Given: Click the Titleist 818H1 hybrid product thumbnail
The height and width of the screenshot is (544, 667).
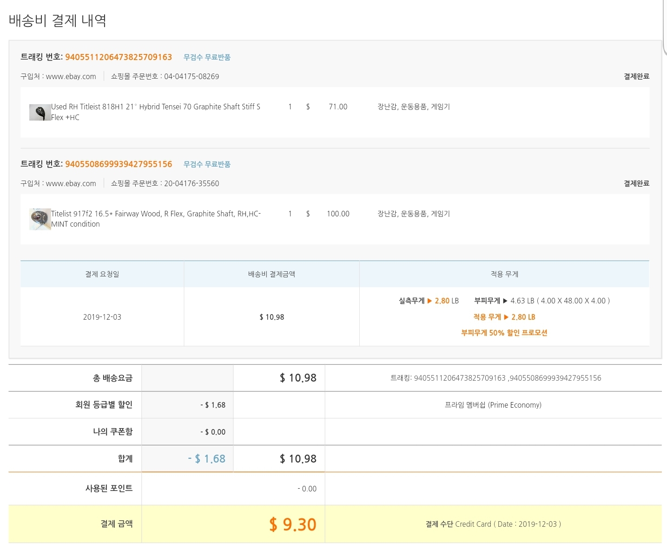Looking at the screenshot, I should tap(40, 112).
